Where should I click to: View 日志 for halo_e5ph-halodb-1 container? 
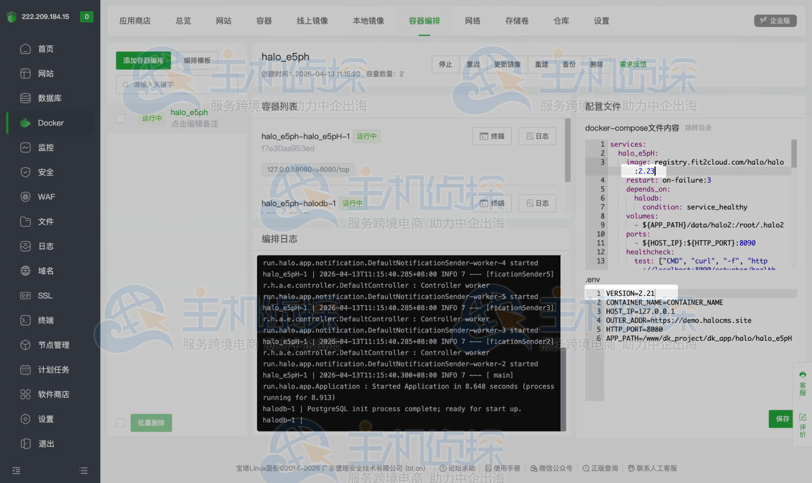[x=537, y=203]
